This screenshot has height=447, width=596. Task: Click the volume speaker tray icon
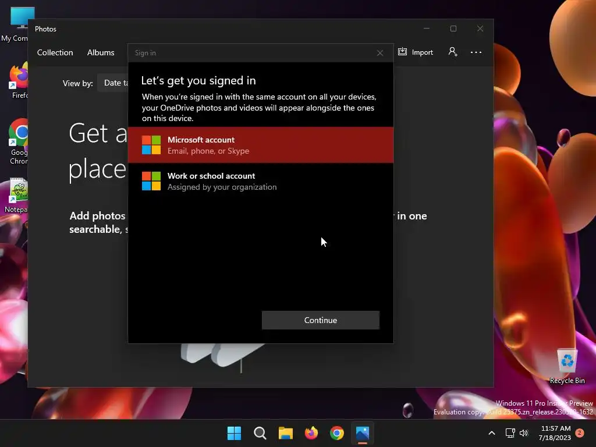tap(524, 433)
